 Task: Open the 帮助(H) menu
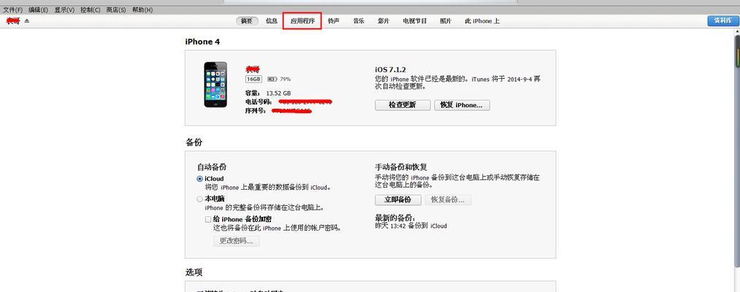click(142, 9)
